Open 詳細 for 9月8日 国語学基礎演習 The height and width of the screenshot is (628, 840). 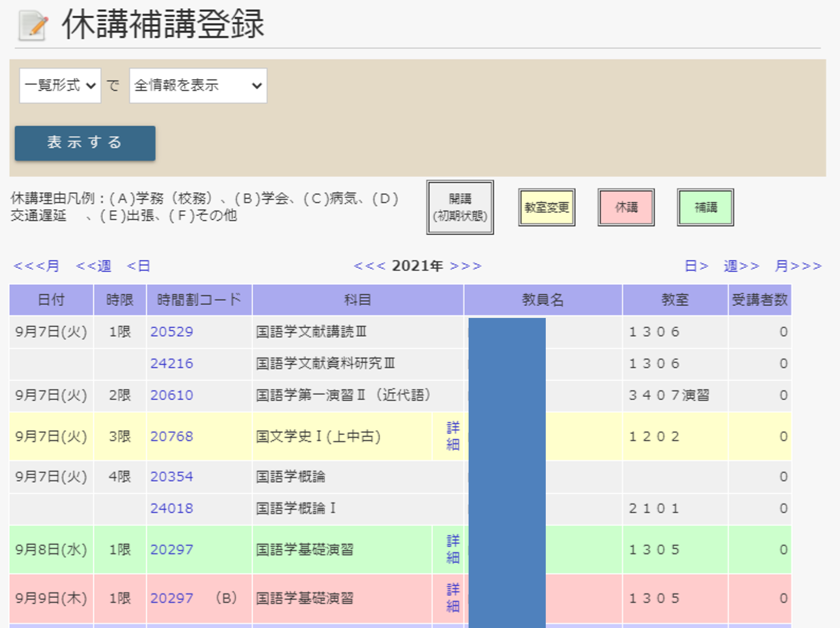point(453,549)
